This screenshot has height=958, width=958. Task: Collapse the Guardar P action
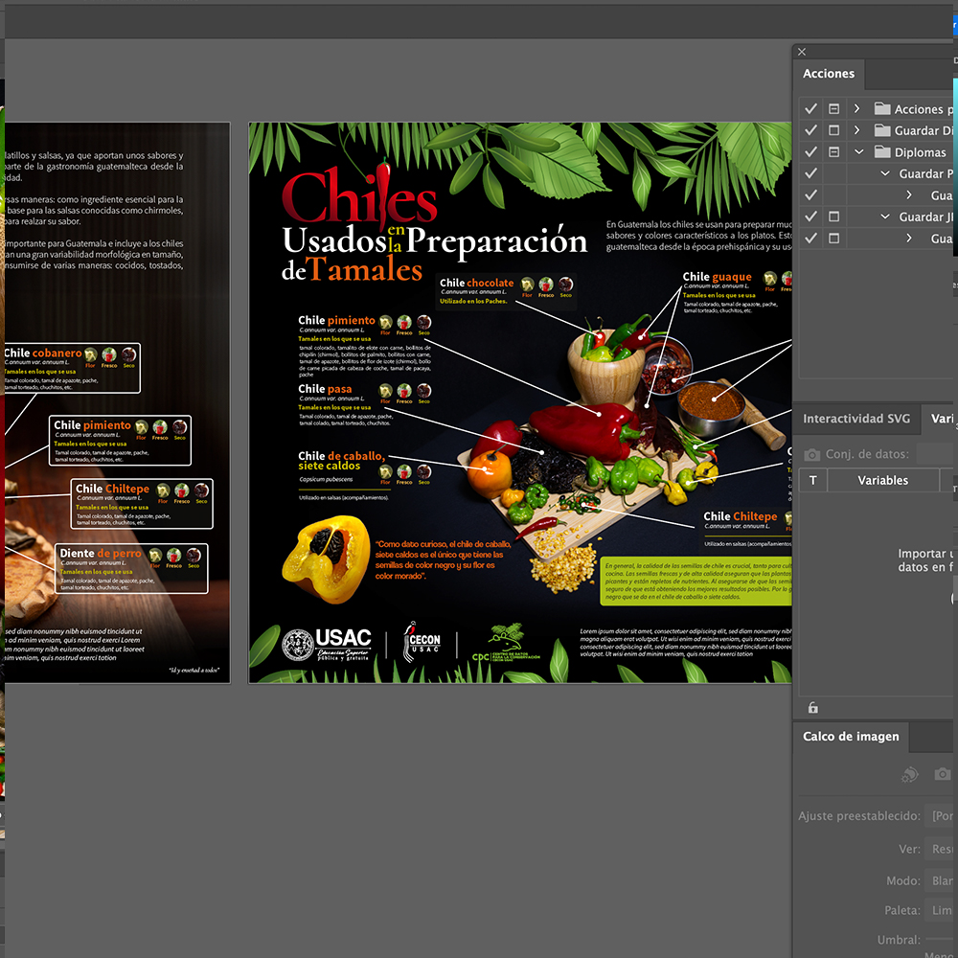click(x=884, y=173)
